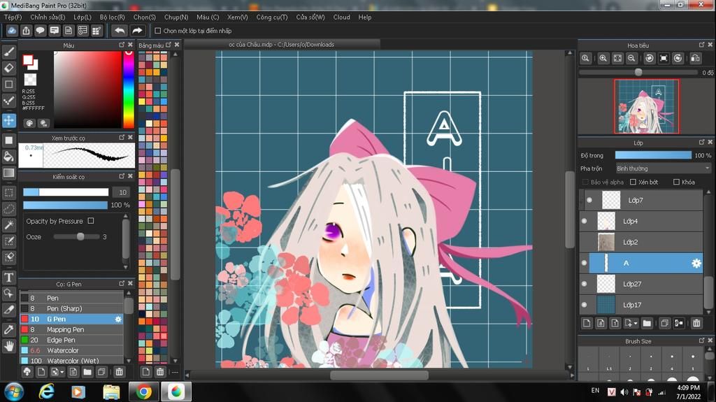The height and width of the screenshot is (402, 716).
Task: Click the Redo arrow in toolbar
Action: [136, 31]
